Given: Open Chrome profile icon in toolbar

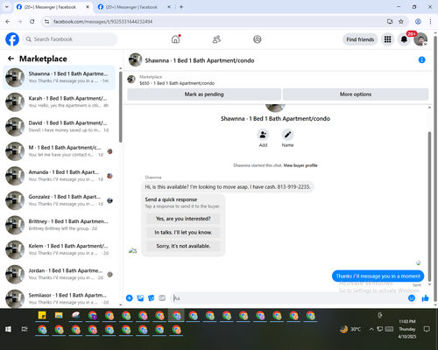Looking at the screenshot, I should click(x=418, y=22).
